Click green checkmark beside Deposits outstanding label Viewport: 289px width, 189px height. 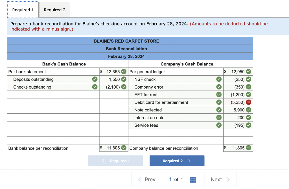95,79
